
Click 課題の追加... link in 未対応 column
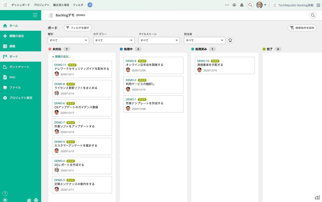[x=61, y=57]
